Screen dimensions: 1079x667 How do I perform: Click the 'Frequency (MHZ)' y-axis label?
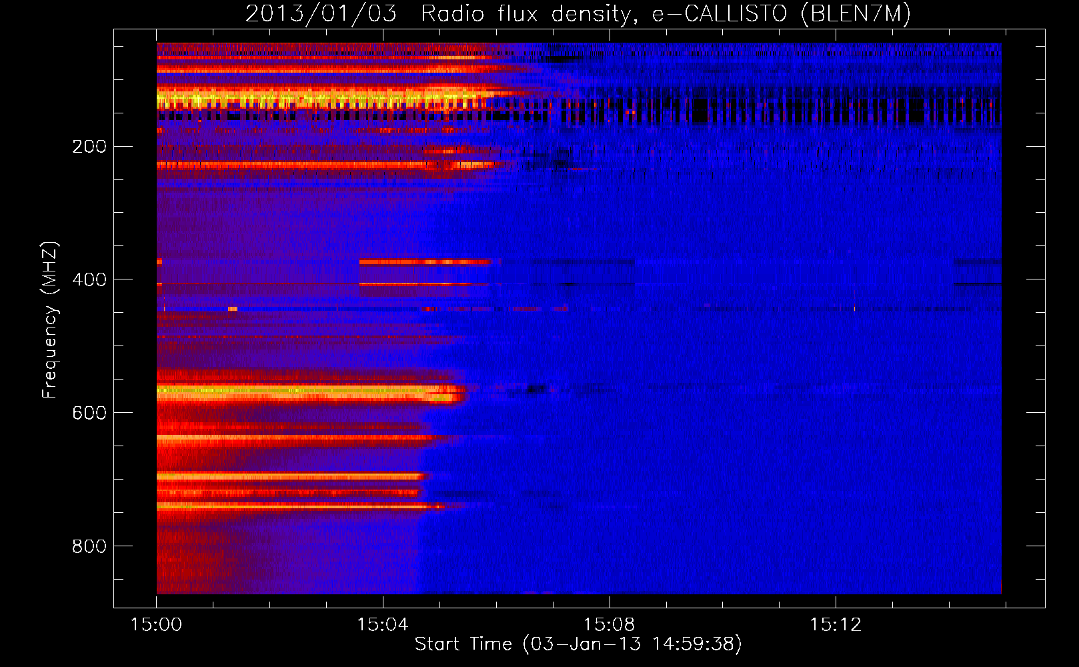tap(50, 319)
